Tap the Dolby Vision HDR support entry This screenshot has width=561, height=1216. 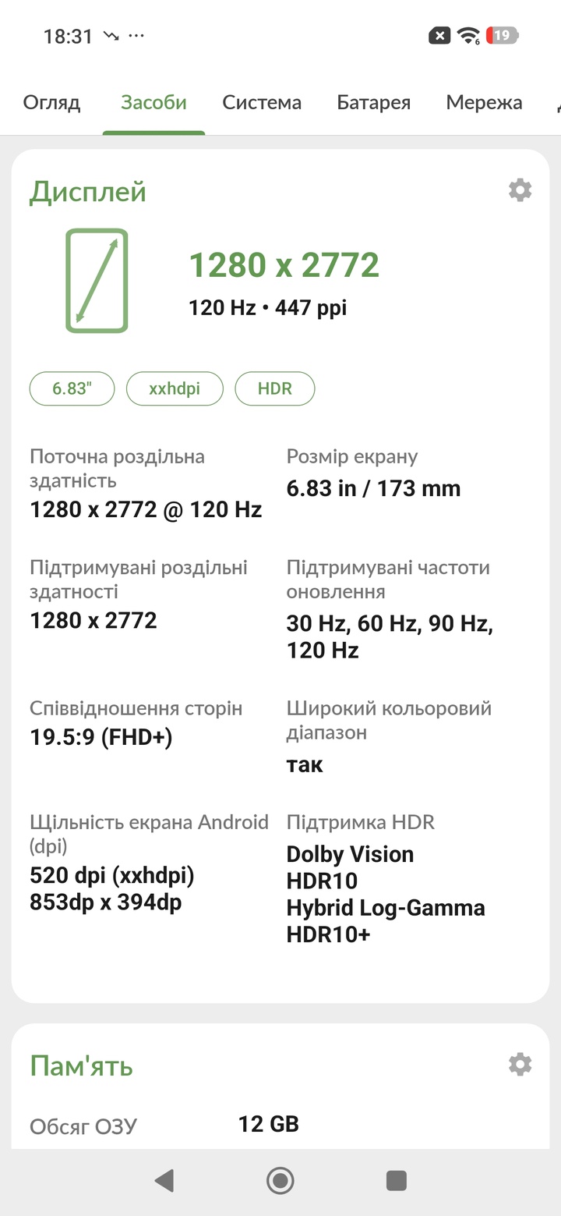[350, 854]
